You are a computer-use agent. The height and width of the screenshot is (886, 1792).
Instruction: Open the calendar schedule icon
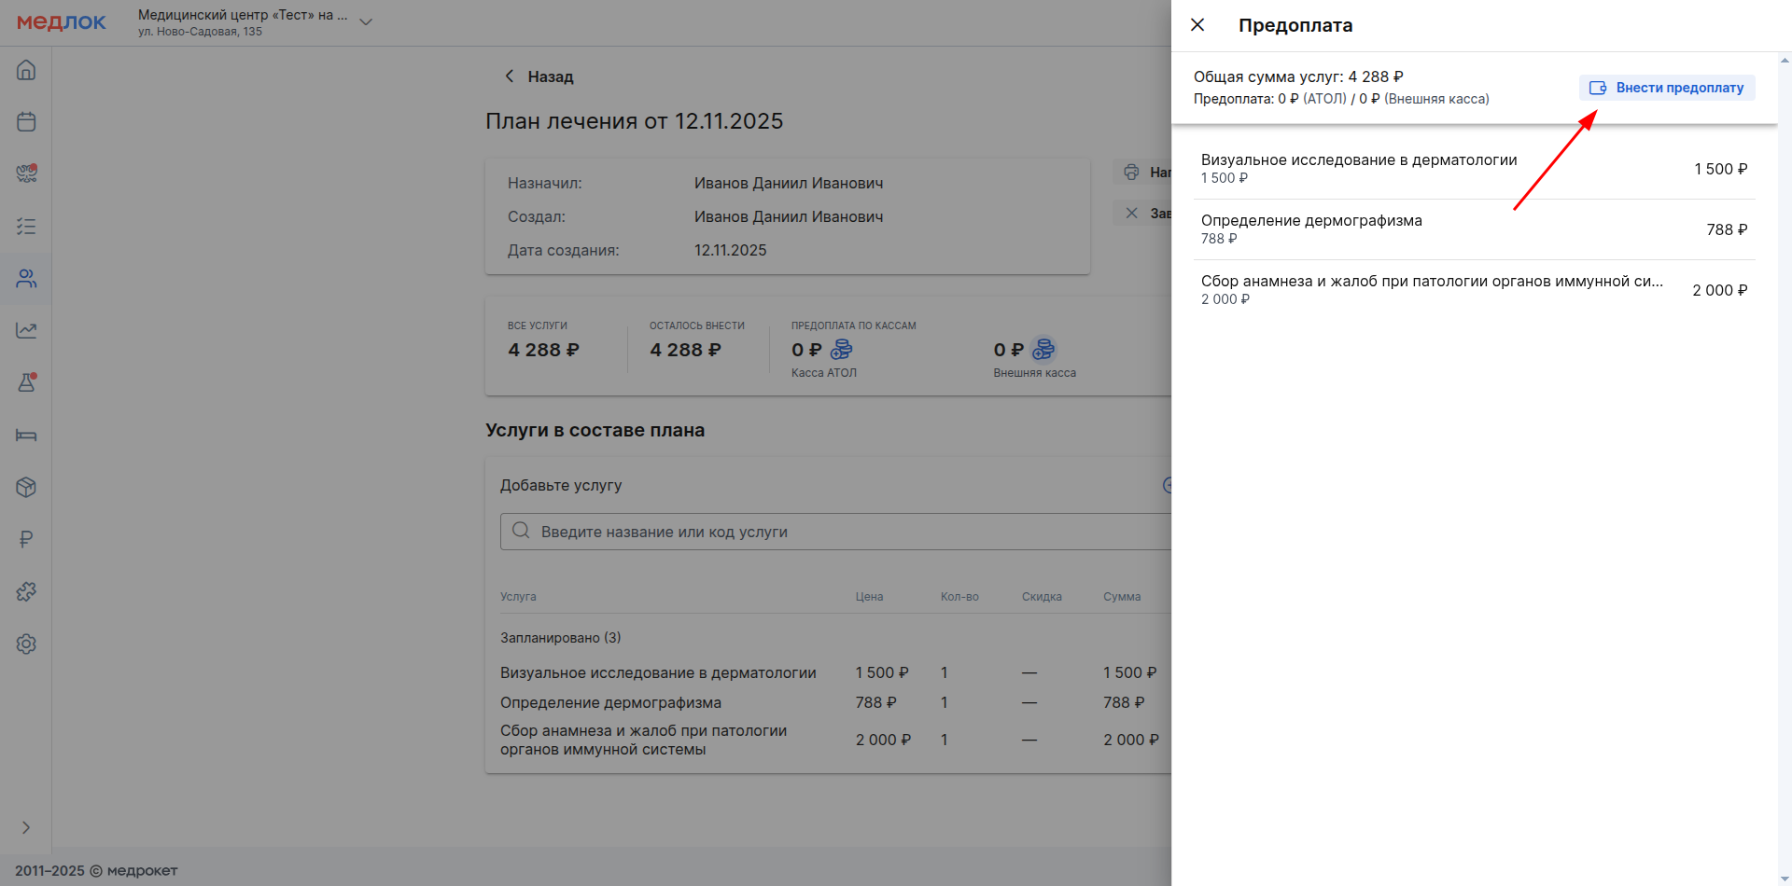26,122
